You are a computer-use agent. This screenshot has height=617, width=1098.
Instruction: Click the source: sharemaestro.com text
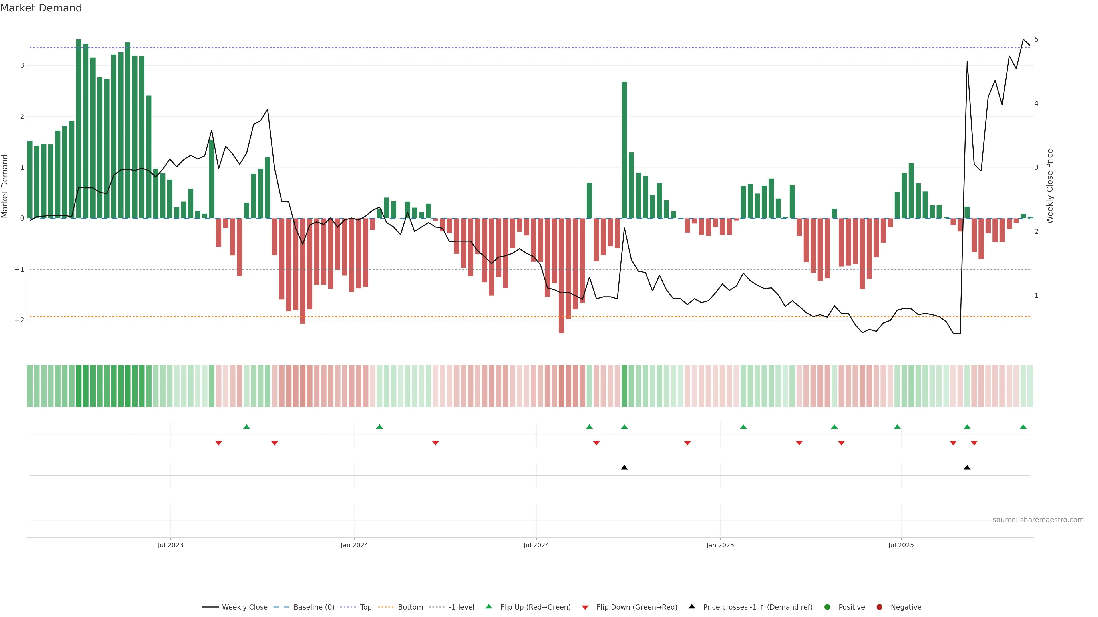pos(1038,520)
